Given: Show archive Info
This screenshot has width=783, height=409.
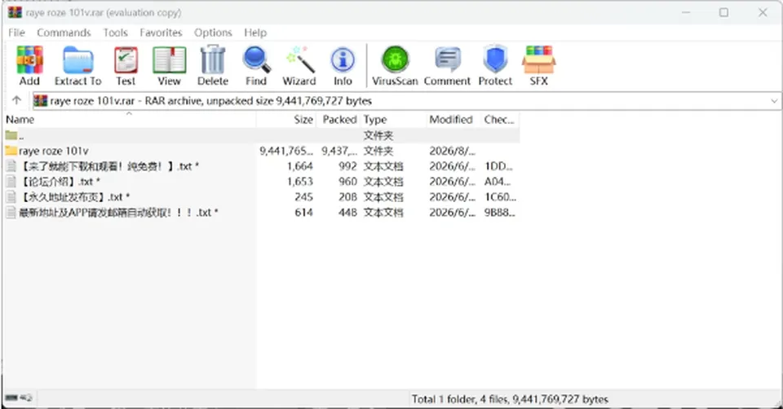Looking at the screenshot, I should click(343, 66).
